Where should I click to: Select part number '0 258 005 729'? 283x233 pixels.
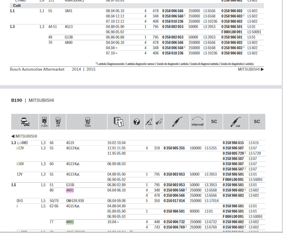coord(233,153)
